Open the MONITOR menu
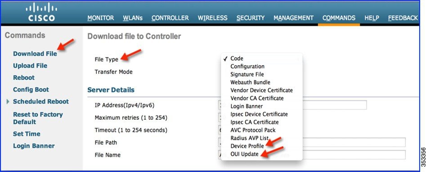Screen dimensions: 426x172 click(x=100, y=18)
